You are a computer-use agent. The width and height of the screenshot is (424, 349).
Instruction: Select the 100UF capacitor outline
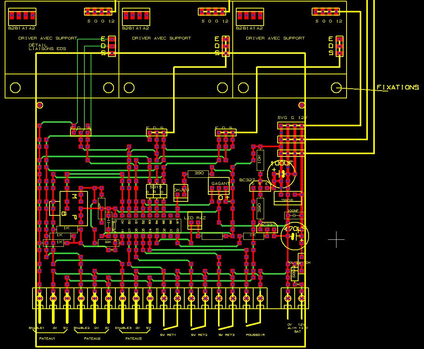point(282,174)
